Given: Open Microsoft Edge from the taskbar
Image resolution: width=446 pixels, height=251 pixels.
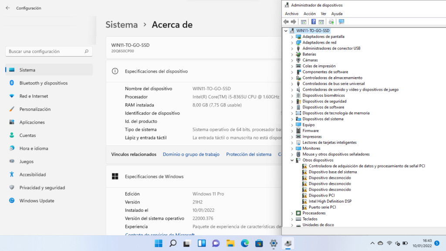Looking at the screenshot, I should pyautogui.click(x=244, y=243).
